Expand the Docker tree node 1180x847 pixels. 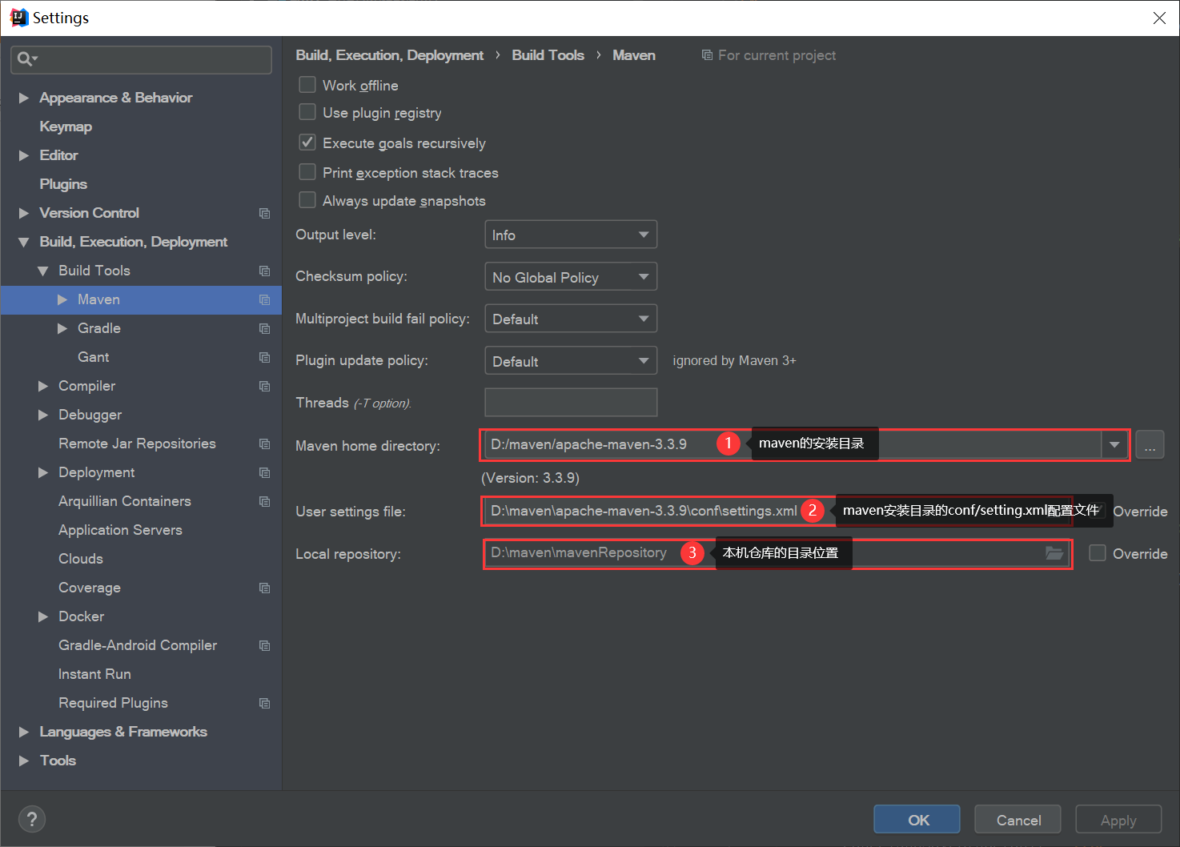[x=43, y=616]
